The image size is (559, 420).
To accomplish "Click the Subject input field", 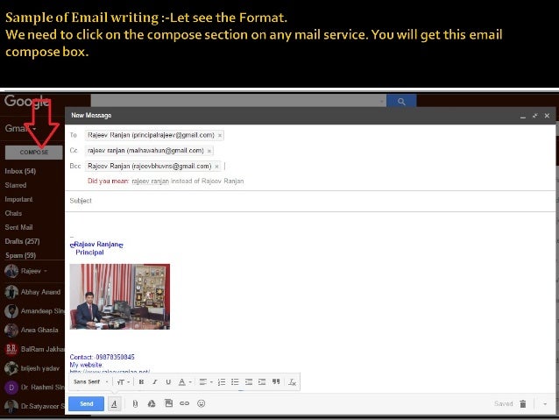I will tap(310, 201).
